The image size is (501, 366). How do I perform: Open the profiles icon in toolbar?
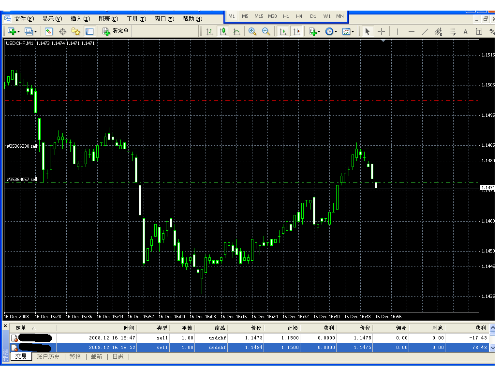tap(29, 31)
